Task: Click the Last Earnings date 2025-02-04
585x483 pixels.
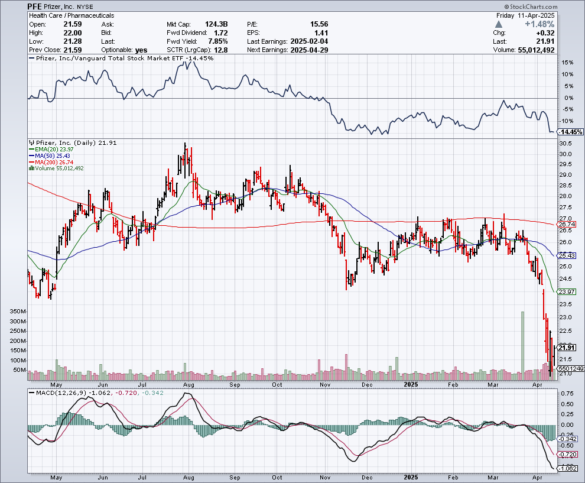Action: point(309,41)
